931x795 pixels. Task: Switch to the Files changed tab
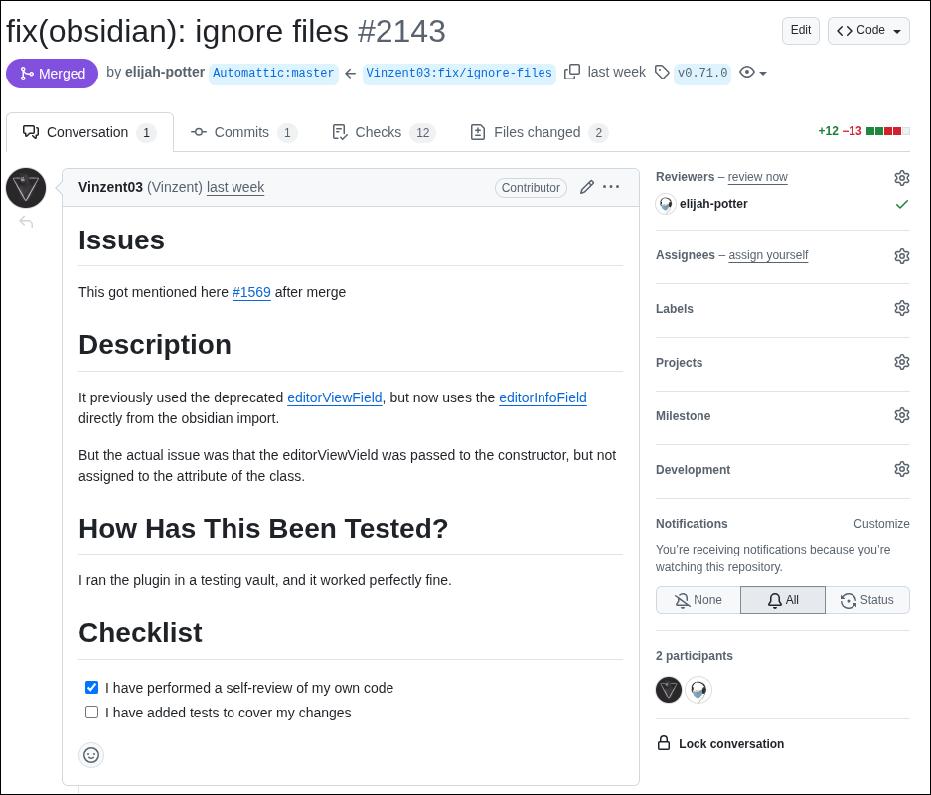tap(539, 132)
